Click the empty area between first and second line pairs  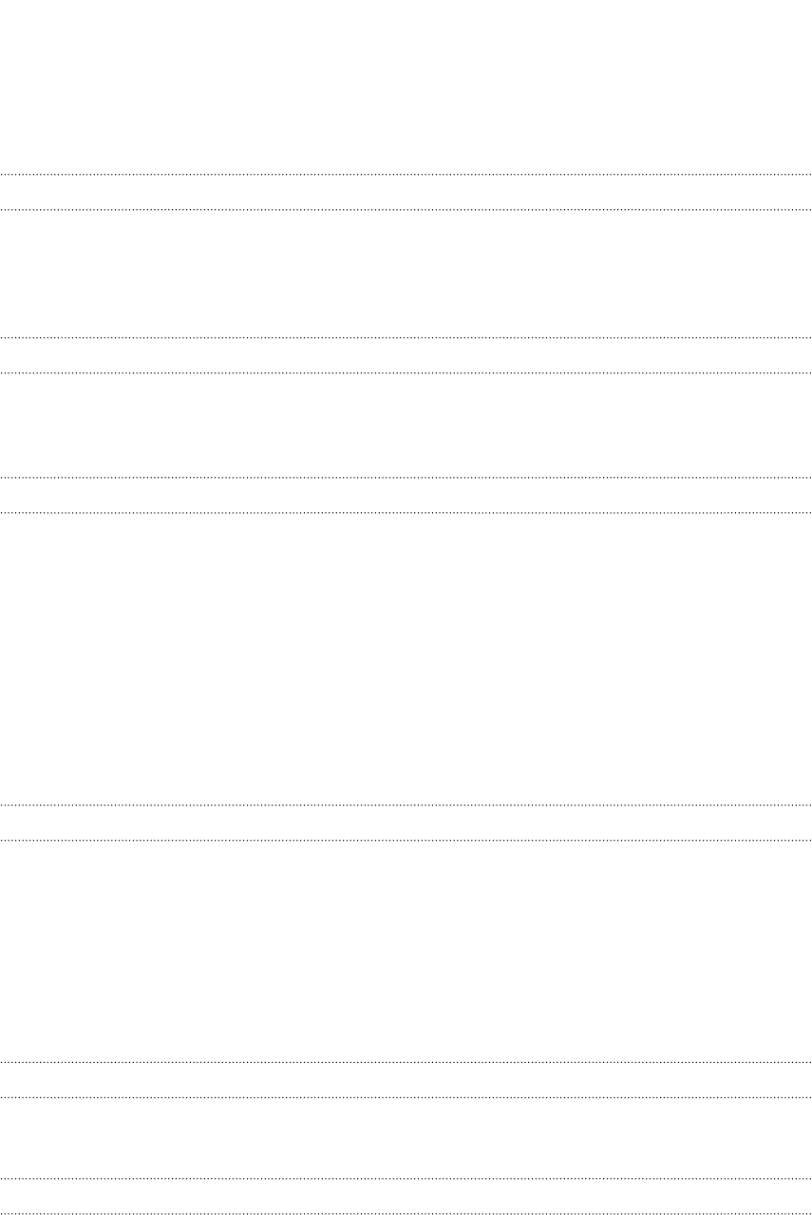406,274
